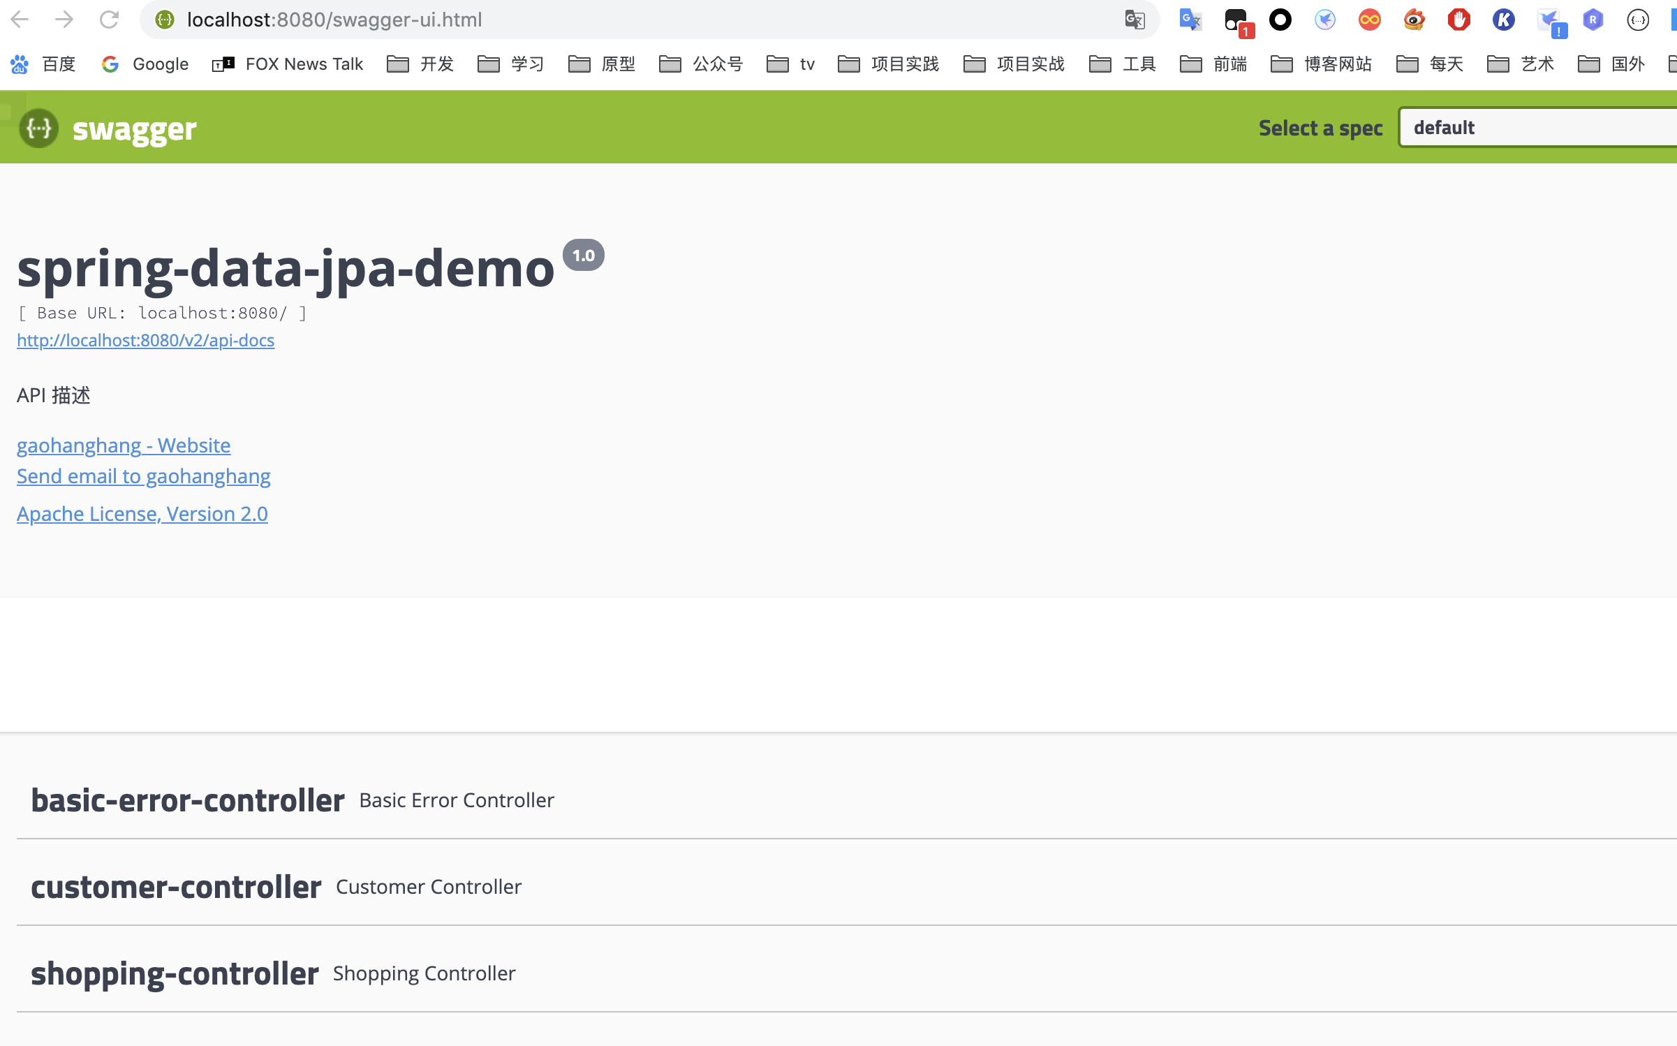Click the browser address bar
The image size is (1677, 1046).
[628, 20]
